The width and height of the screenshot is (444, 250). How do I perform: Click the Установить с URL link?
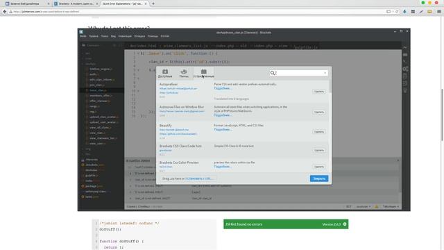[x=199, y=178]
